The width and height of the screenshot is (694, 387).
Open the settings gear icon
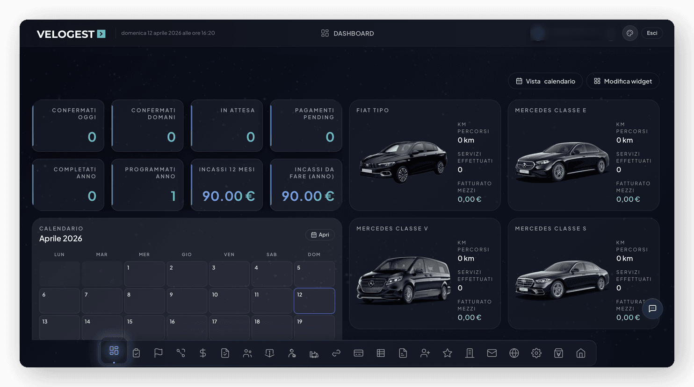pos(536,353)
